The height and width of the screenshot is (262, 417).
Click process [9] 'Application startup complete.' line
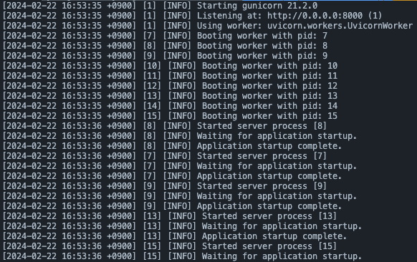269,206
